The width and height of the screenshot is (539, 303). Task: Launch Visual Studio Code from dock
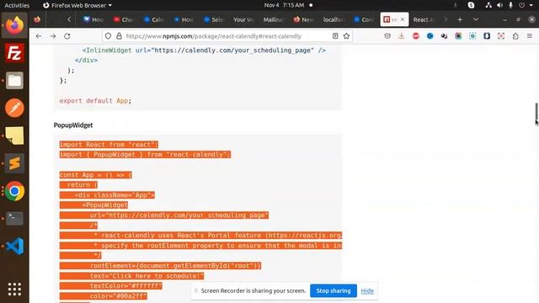point(14,246)
